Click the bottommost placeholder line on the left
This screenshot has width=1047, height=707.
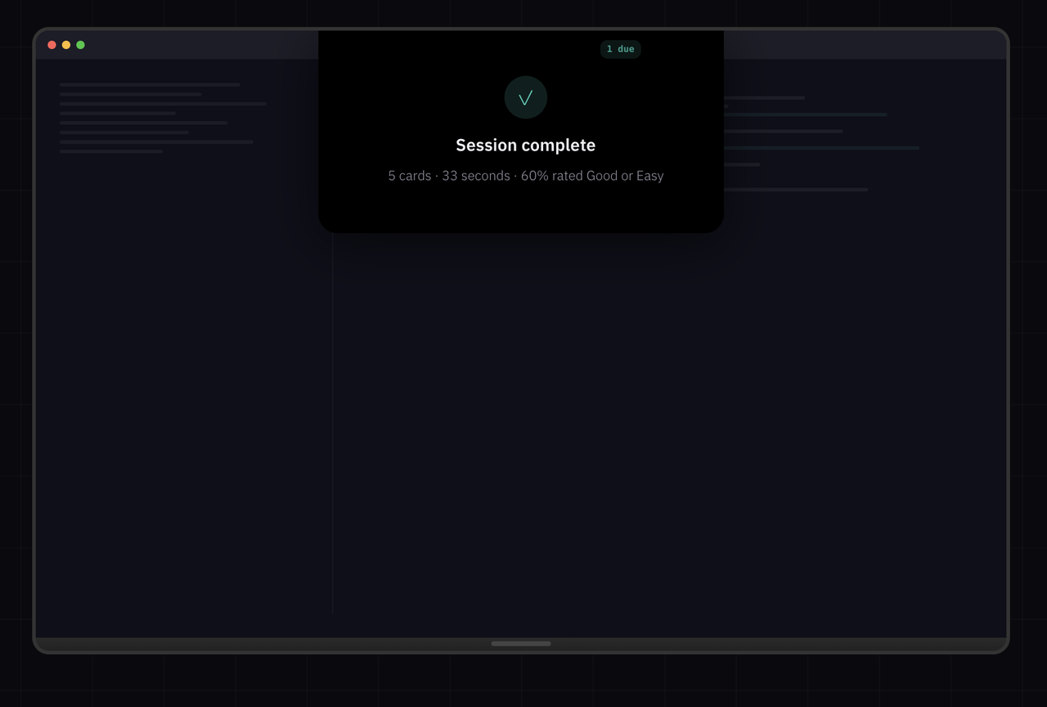(x=110, y=151)
